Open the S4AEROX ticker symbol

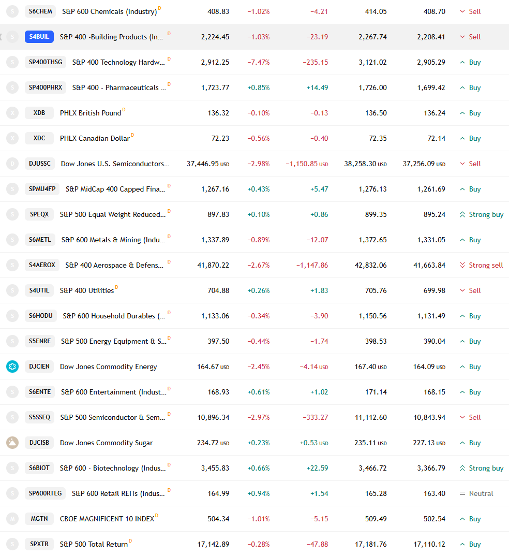pyautogui.click(x=42, y=265)
